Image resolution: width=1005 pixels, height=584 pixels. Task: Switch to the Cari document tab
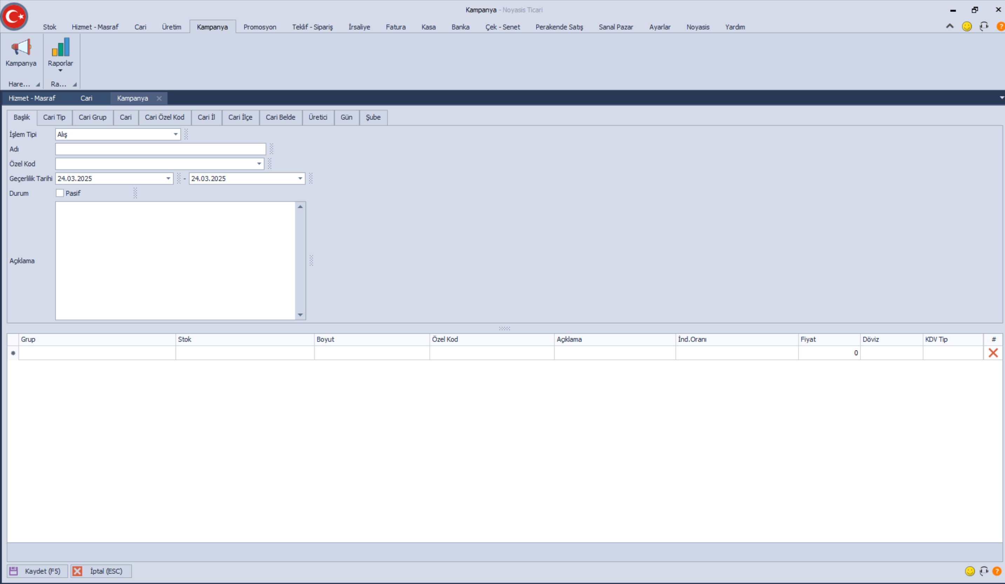87,98
